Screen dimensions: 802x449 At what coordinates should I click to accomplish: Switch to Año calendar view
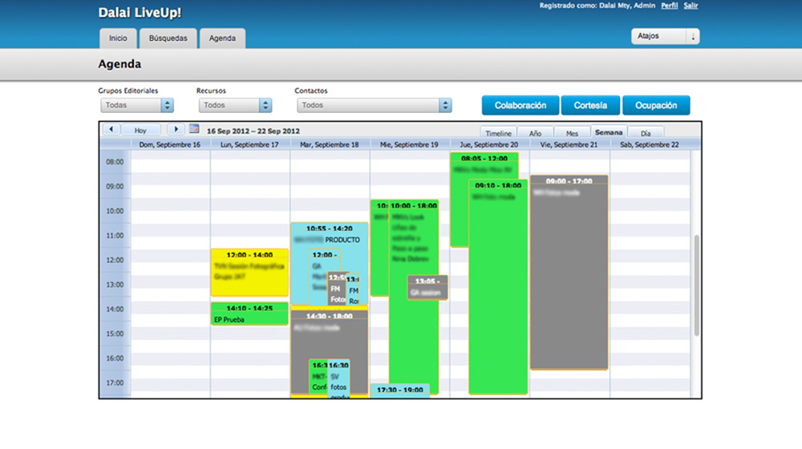coord(535,133)
